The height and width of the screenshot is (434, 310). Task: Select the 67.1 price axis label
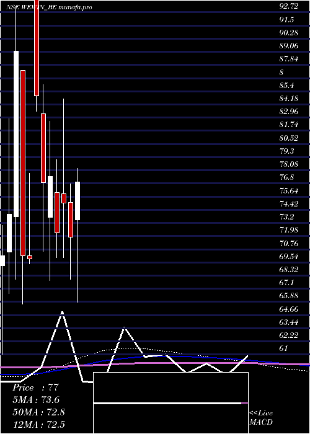[x=286, y=283]
